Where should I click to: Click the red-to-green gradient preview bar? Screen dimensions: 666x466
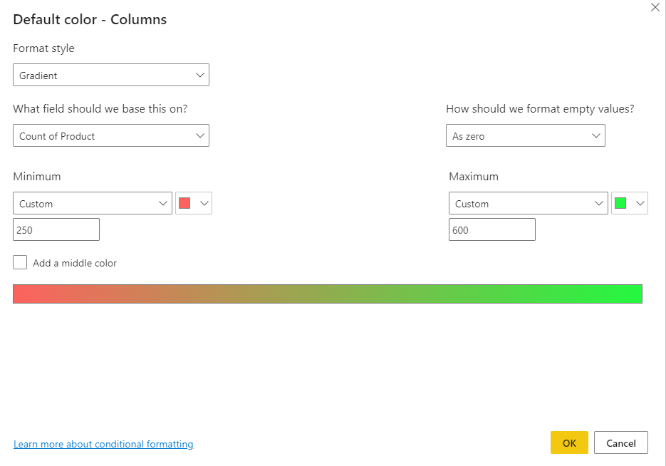pos(328,294)
